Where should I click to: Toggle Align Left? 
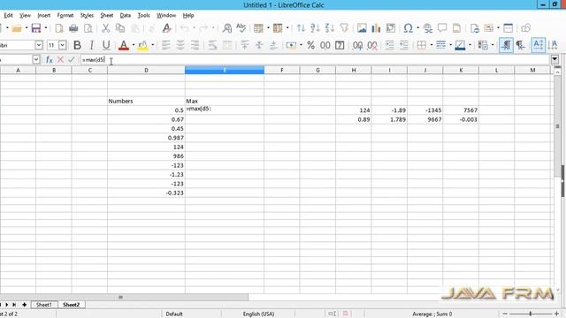(x=165, y=45)
